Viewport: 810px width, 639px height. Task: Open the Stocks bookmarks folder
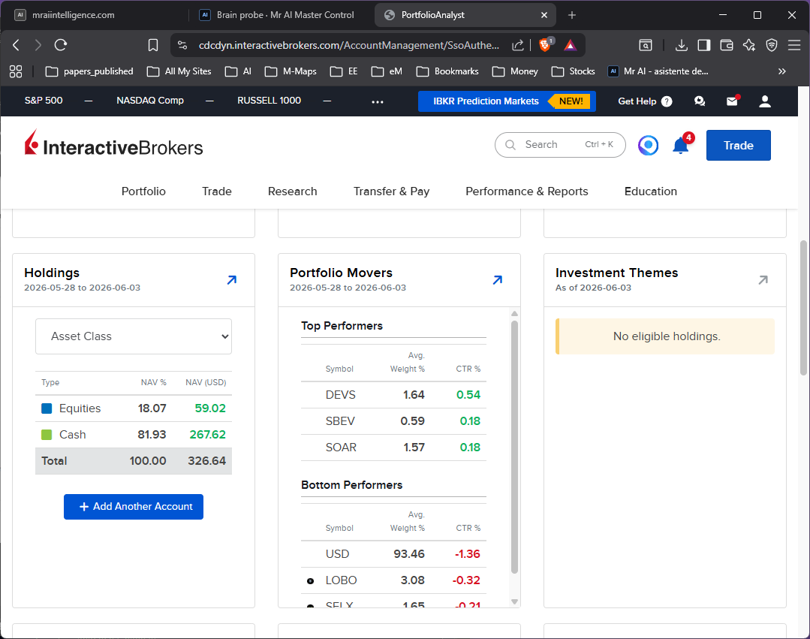tap(574, 71)
